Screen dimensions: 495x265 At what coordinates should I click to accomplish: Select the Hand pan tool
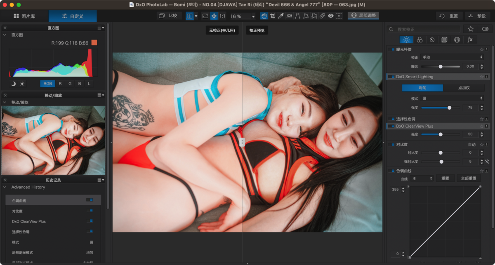click(264, 16)
